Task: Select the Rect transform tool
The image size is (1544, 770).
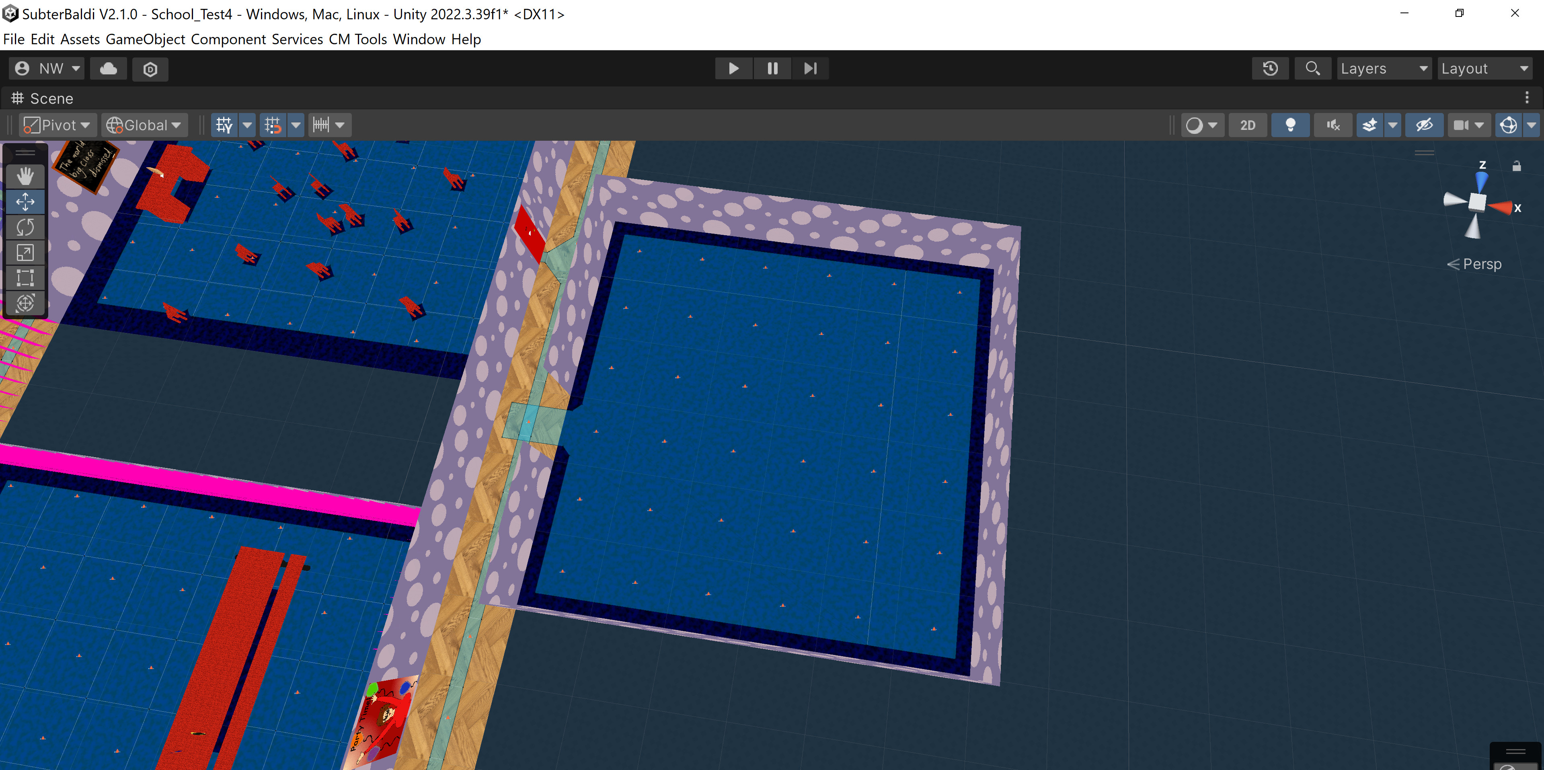Action: pos(25,278)
